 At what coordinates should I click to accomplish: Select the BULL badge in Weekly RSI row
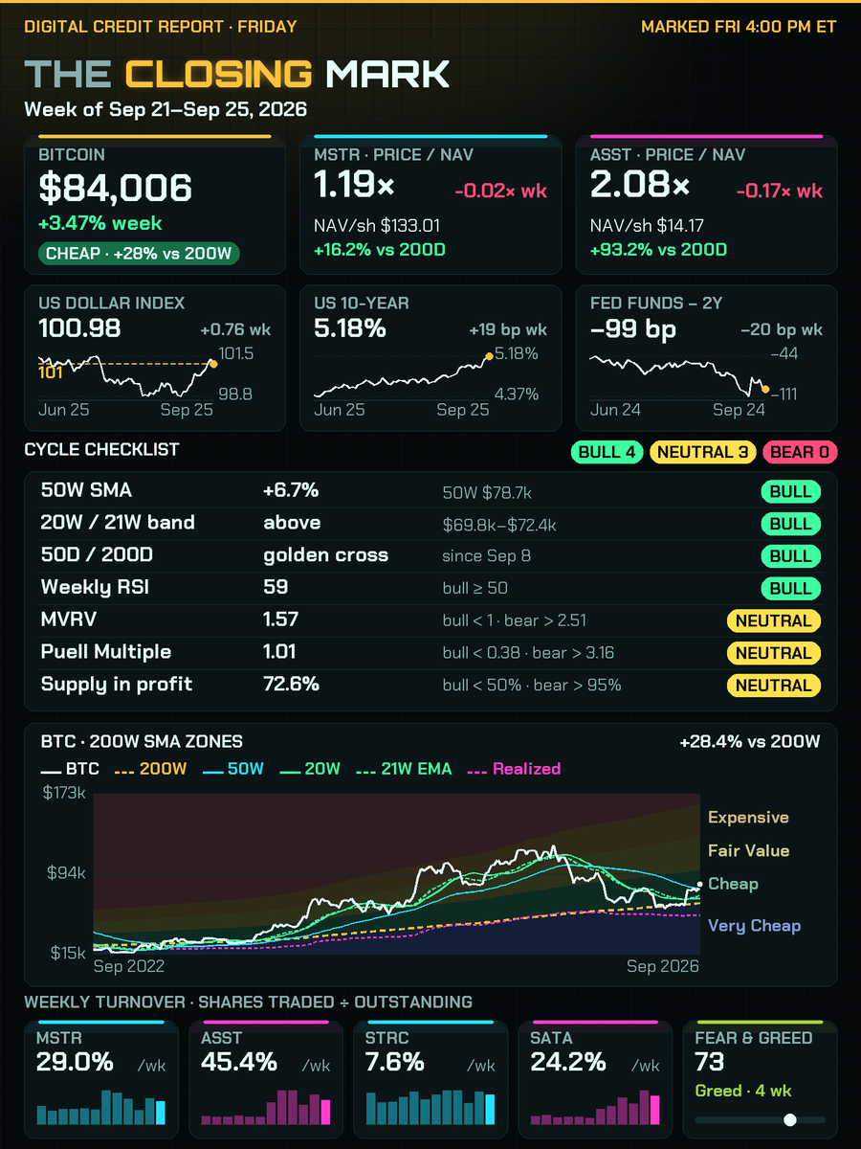point(790,589)
